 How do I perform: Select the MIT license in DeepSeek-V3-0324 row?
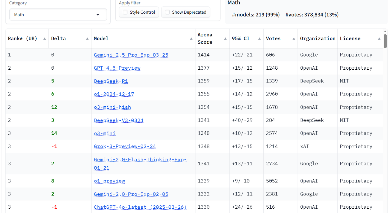344,120
